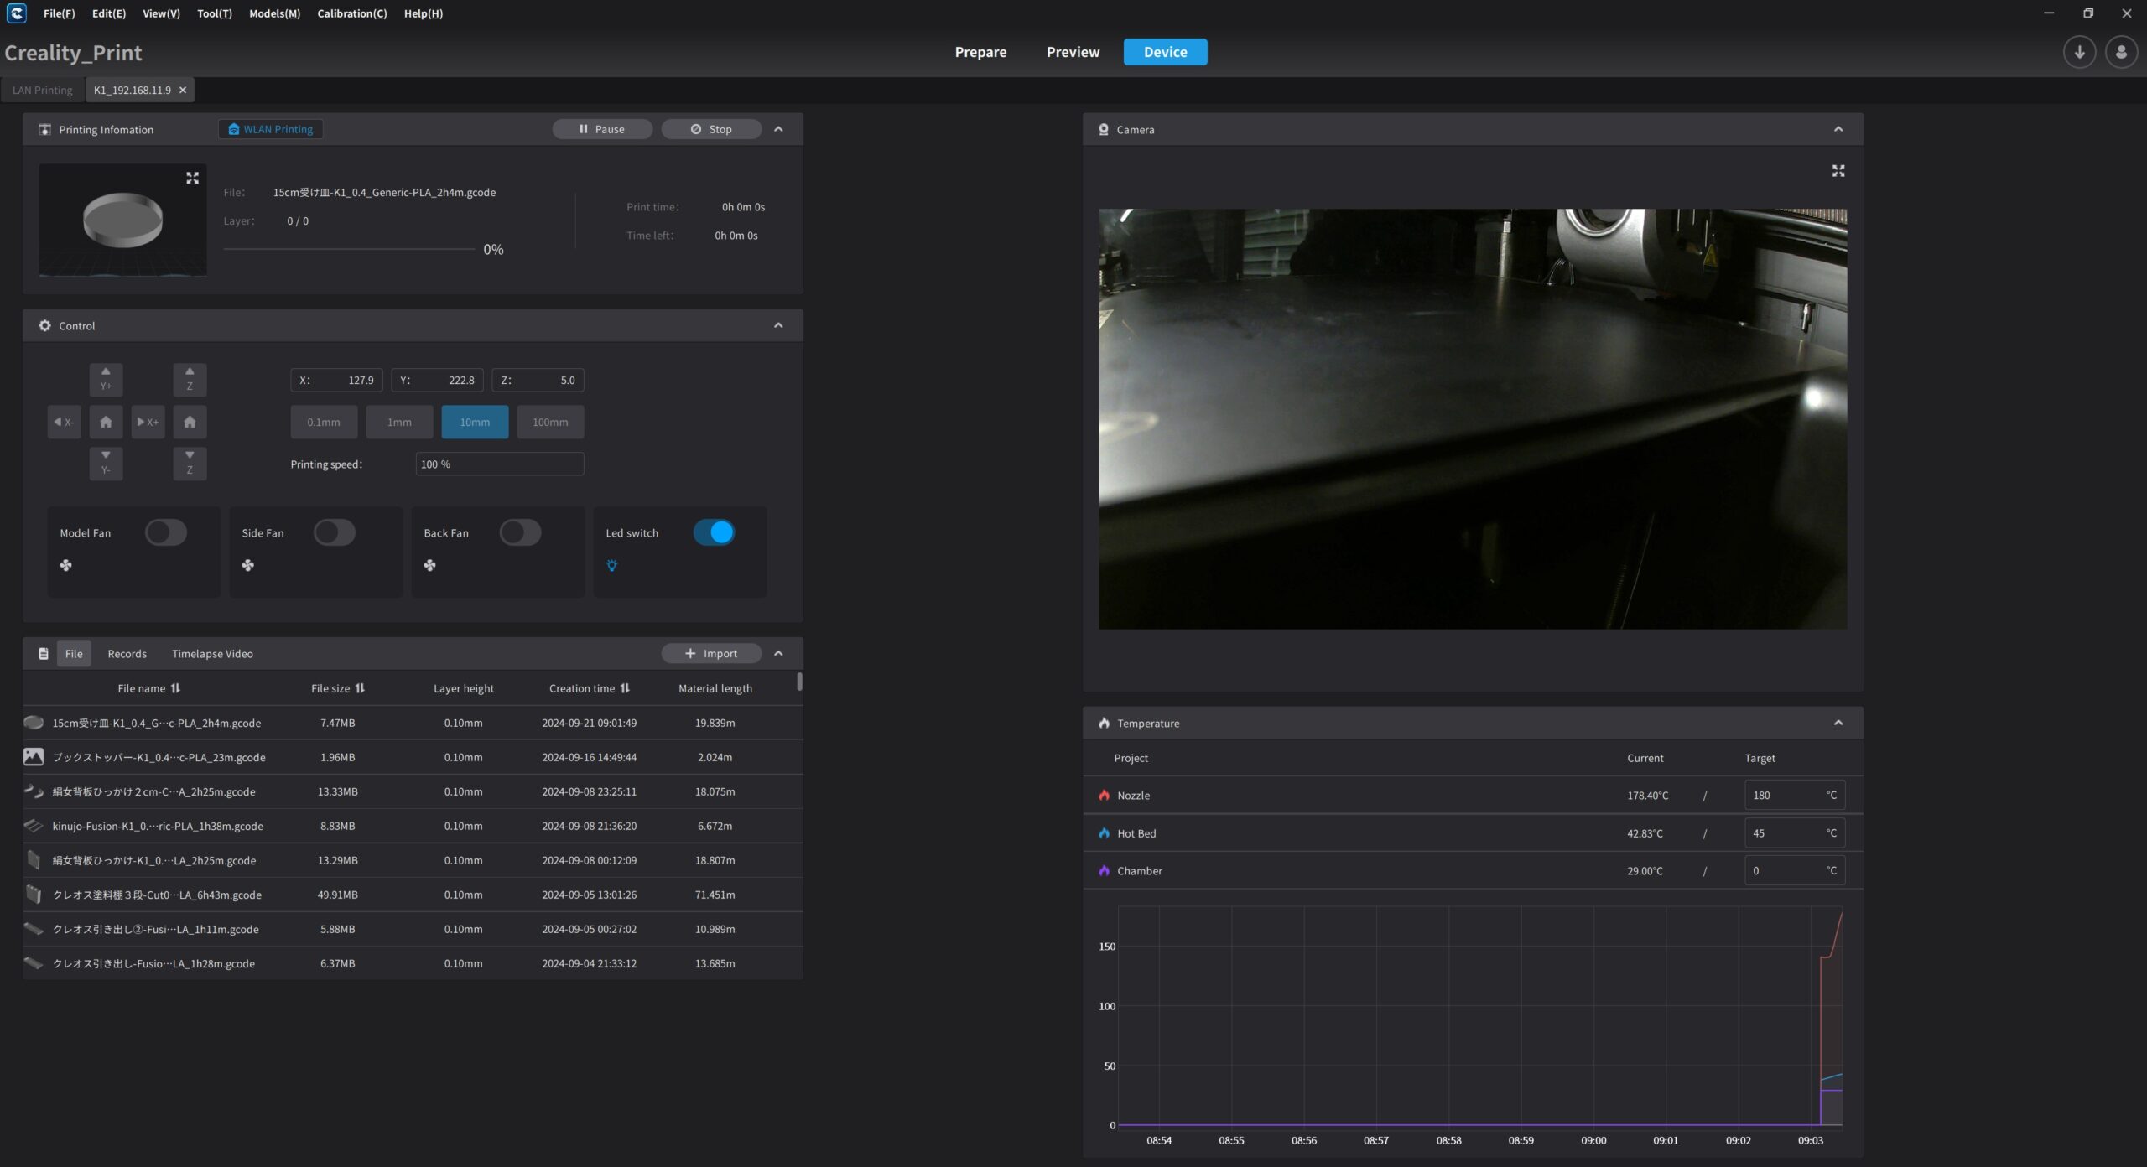This screenshot has height=1167, width=2147.
Task: Click the download icon at top right
Action: click(x=2079, y=52)
